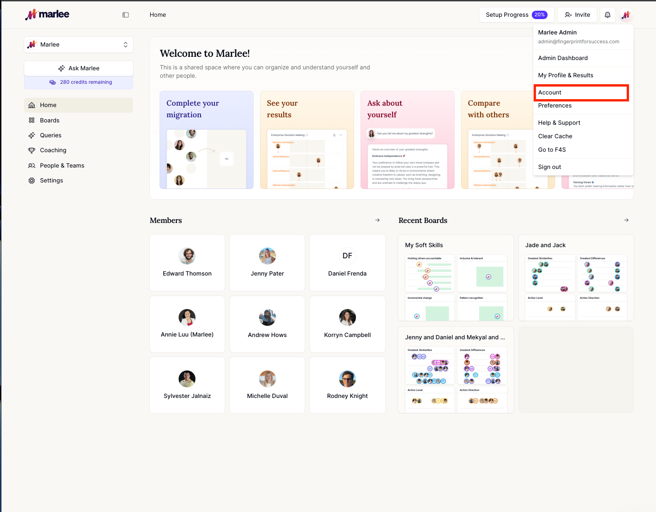Open the My Soft Skills board

[x=456, y=278]
